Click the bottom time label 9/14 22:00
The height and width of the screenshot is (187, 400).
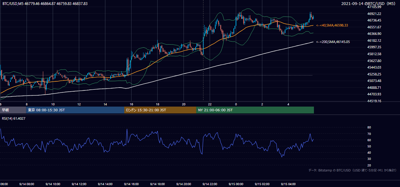[x=210, y=184]
